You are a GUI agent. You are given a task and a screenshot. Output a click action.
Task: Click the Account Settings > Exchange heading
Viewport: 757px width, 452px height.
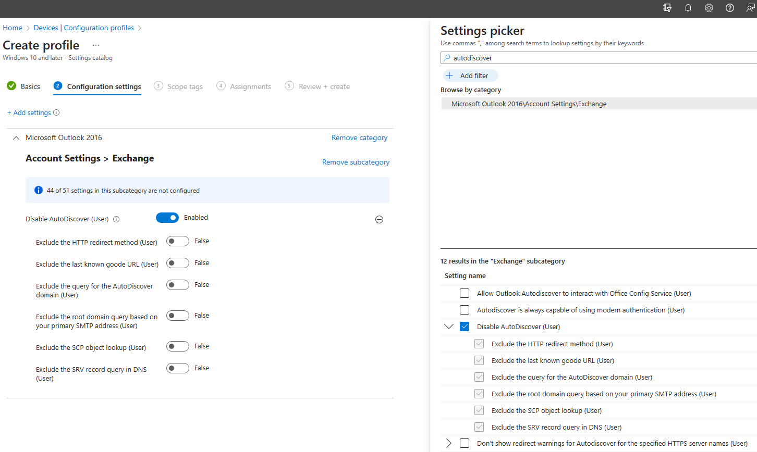(x=90, y=158)
